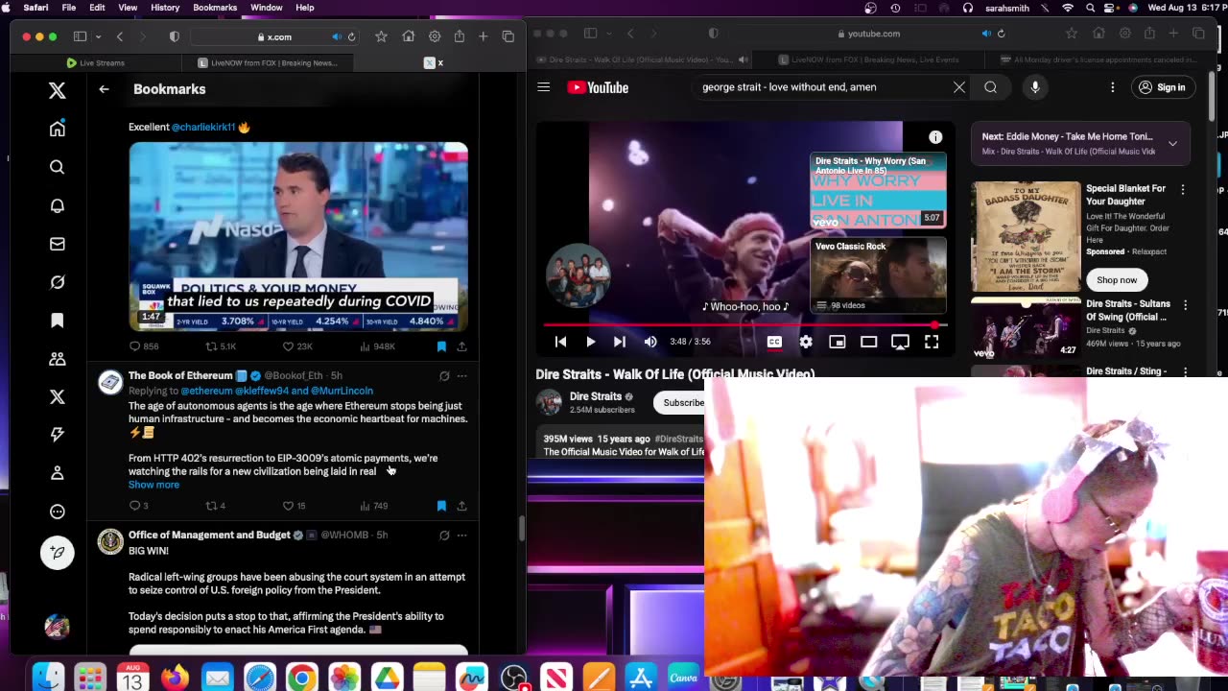Click x.com address bar
1228x691 pixels.
(275, 36)
